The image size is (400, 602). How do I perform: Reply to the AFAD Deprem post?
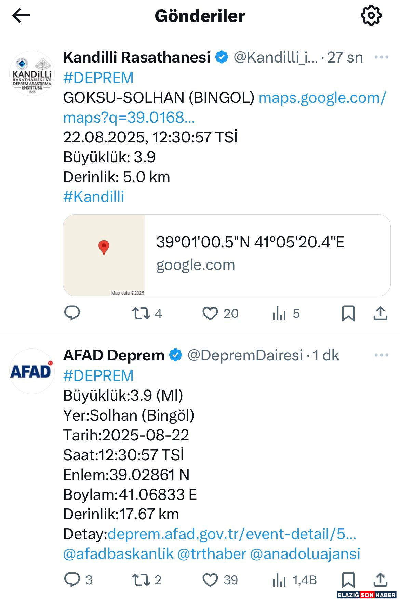[72, 579]
